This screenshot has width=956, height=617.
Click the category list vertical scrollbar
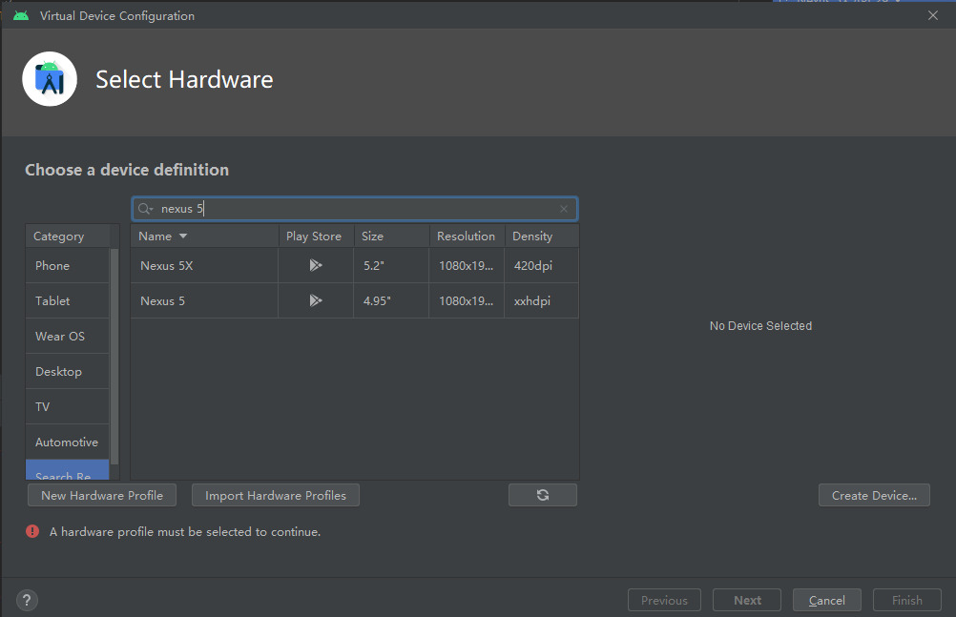pyautogui.click(x=114, y=357)
